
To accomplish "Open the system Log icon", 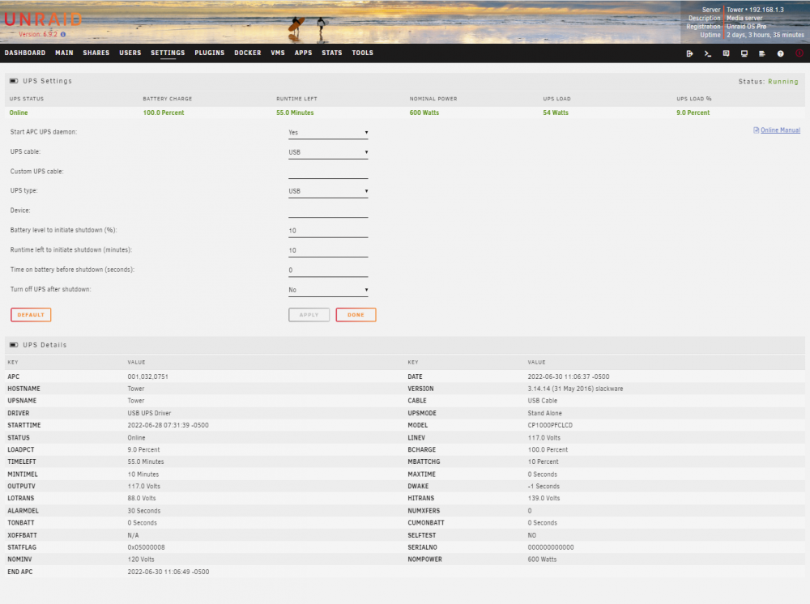I will pyautogui.click(x=762, y=53).
